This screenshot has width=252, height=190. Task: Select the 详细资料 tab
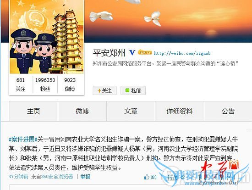pyautogui.click(x=180, y=111)
